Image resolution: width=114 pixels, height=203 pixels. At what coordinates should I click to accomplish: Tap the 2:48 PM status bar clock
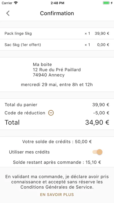58,3
